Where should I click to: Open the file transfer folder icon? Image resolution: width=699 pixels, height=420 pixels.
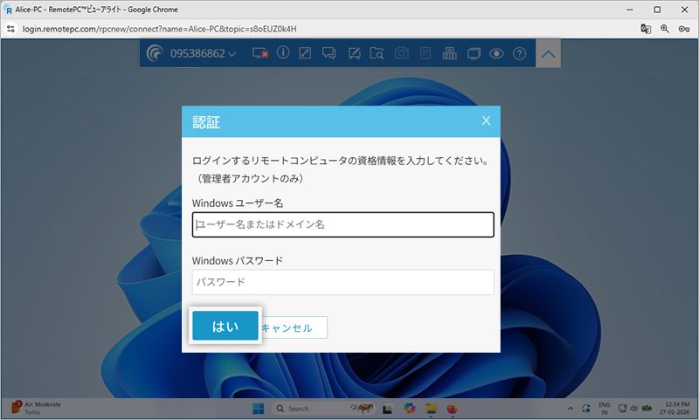377,53
